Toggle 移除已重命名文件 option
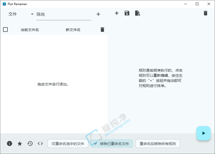This screenshot has width=215, height=154. point(112,143)
